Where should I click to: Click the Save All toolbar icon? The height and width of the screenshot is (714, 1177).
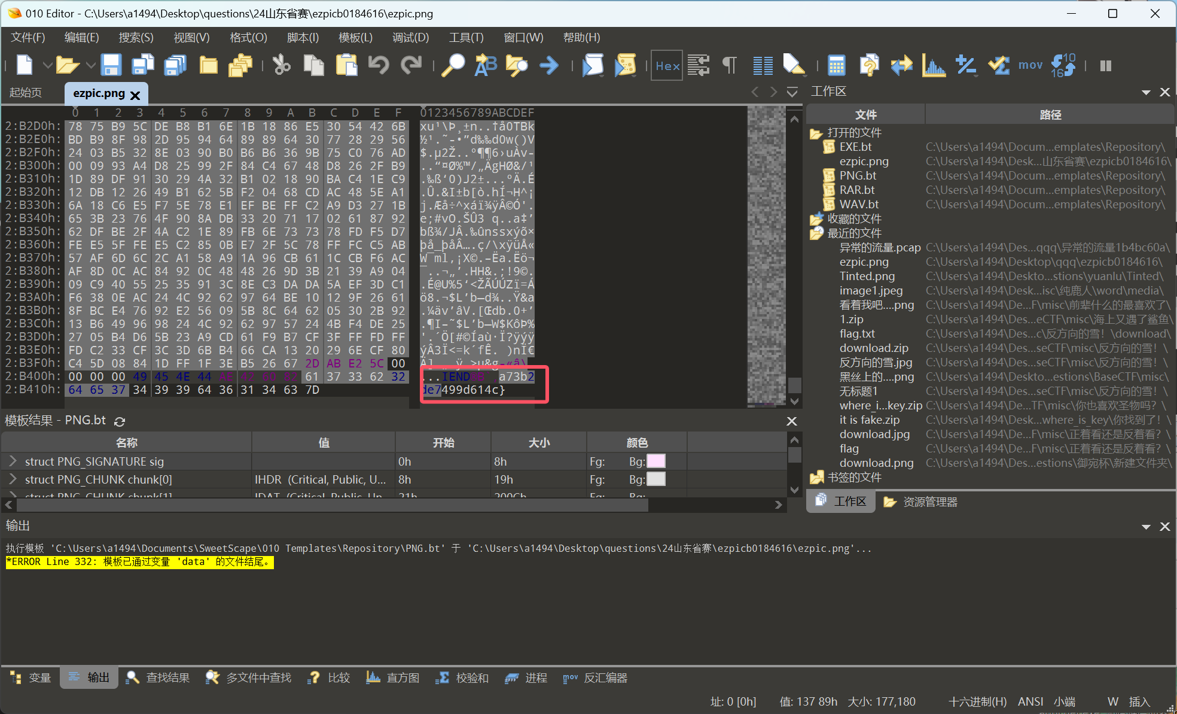(x=175, y=65)
